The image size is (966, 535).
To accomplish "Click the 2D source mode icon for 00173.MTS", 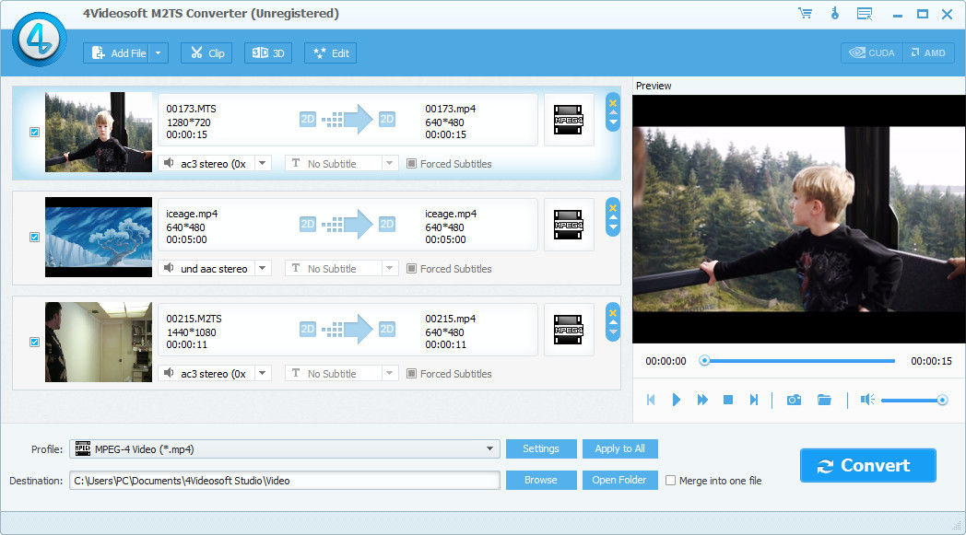I will pos(308,120).
